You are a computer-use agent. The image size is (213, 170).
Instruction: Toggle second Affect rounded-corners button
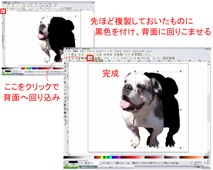click(x=167, y=58)
